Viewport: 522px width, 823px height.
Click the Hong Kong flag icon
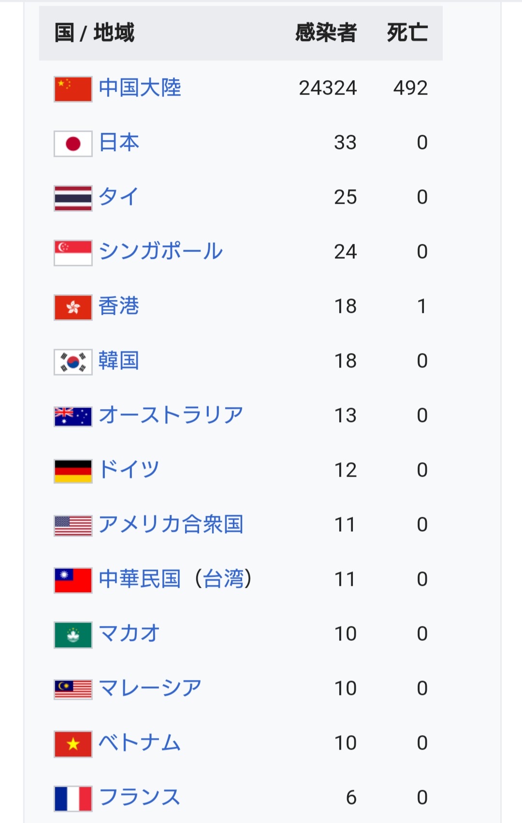tap(73, 308)
